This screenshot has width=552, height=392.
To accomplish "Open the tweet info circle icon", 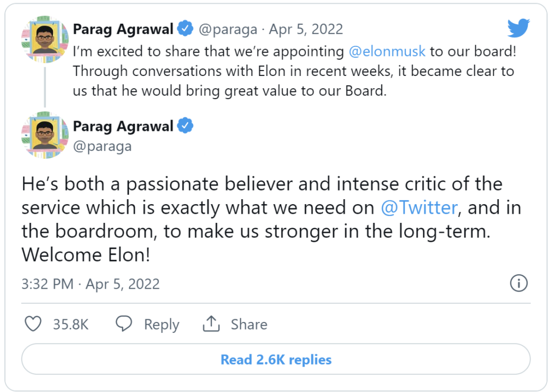I will 519,283.
